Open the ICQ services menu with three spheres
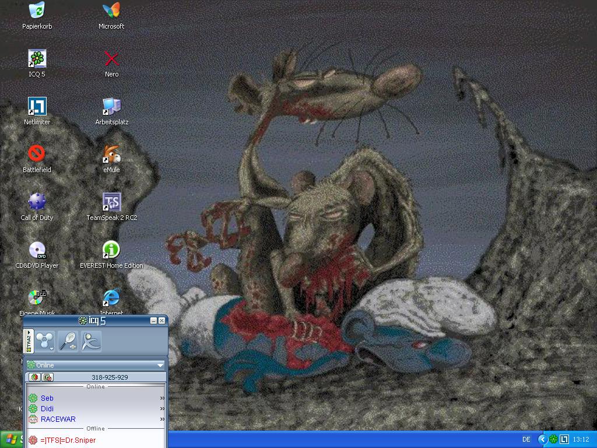The width and height of the screenshot is (597, 448). click(x=44, y=341)
